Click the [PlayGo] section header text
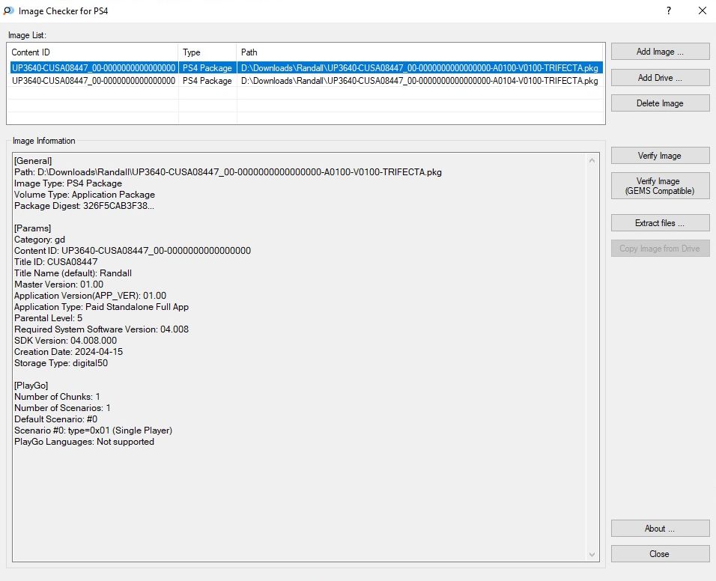This screenshot has width=716, height=581. pos(31,385)
